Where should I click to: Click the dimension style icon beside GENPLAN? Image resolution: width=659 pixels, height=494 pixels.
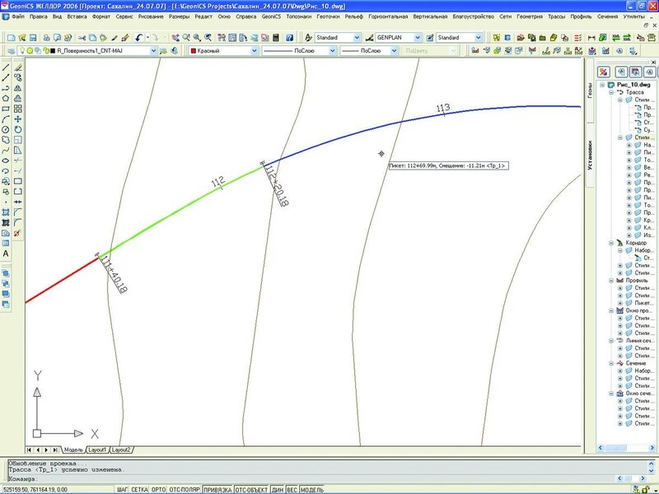[x=369, y=38]
